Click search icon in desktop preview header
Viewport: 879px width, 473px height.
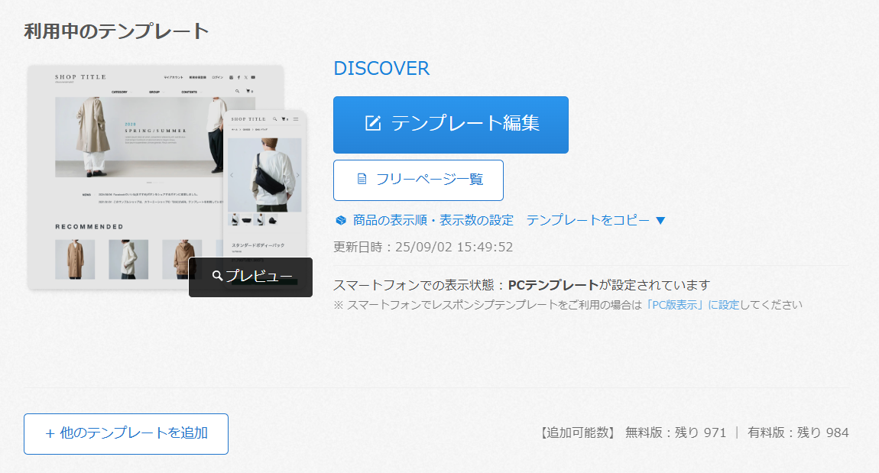(x=237, y=91)
